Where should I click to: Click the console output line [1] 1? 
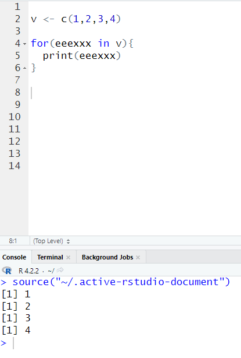(x=16, y=294)
